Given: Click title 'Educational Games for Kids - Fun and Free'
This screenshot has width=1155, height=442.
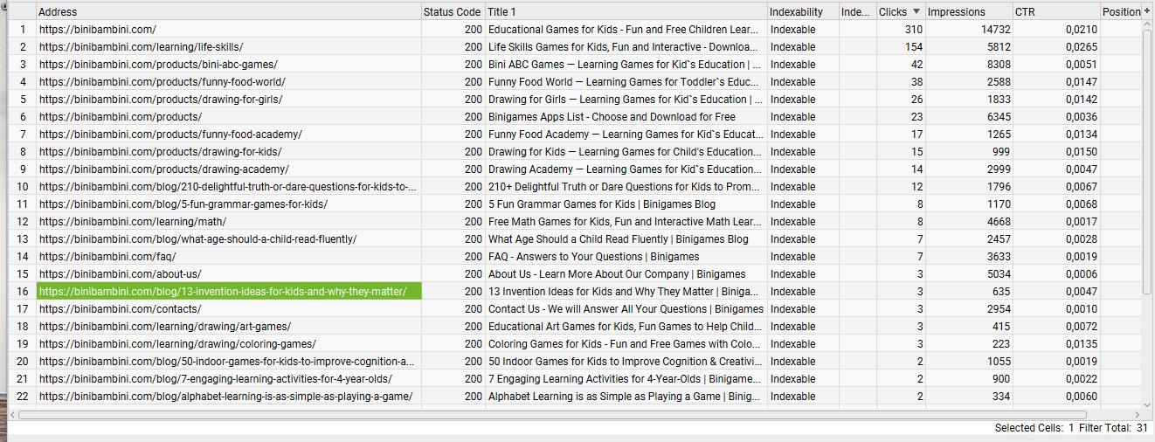Looking at the screenshot, I should tap(626, 30).
